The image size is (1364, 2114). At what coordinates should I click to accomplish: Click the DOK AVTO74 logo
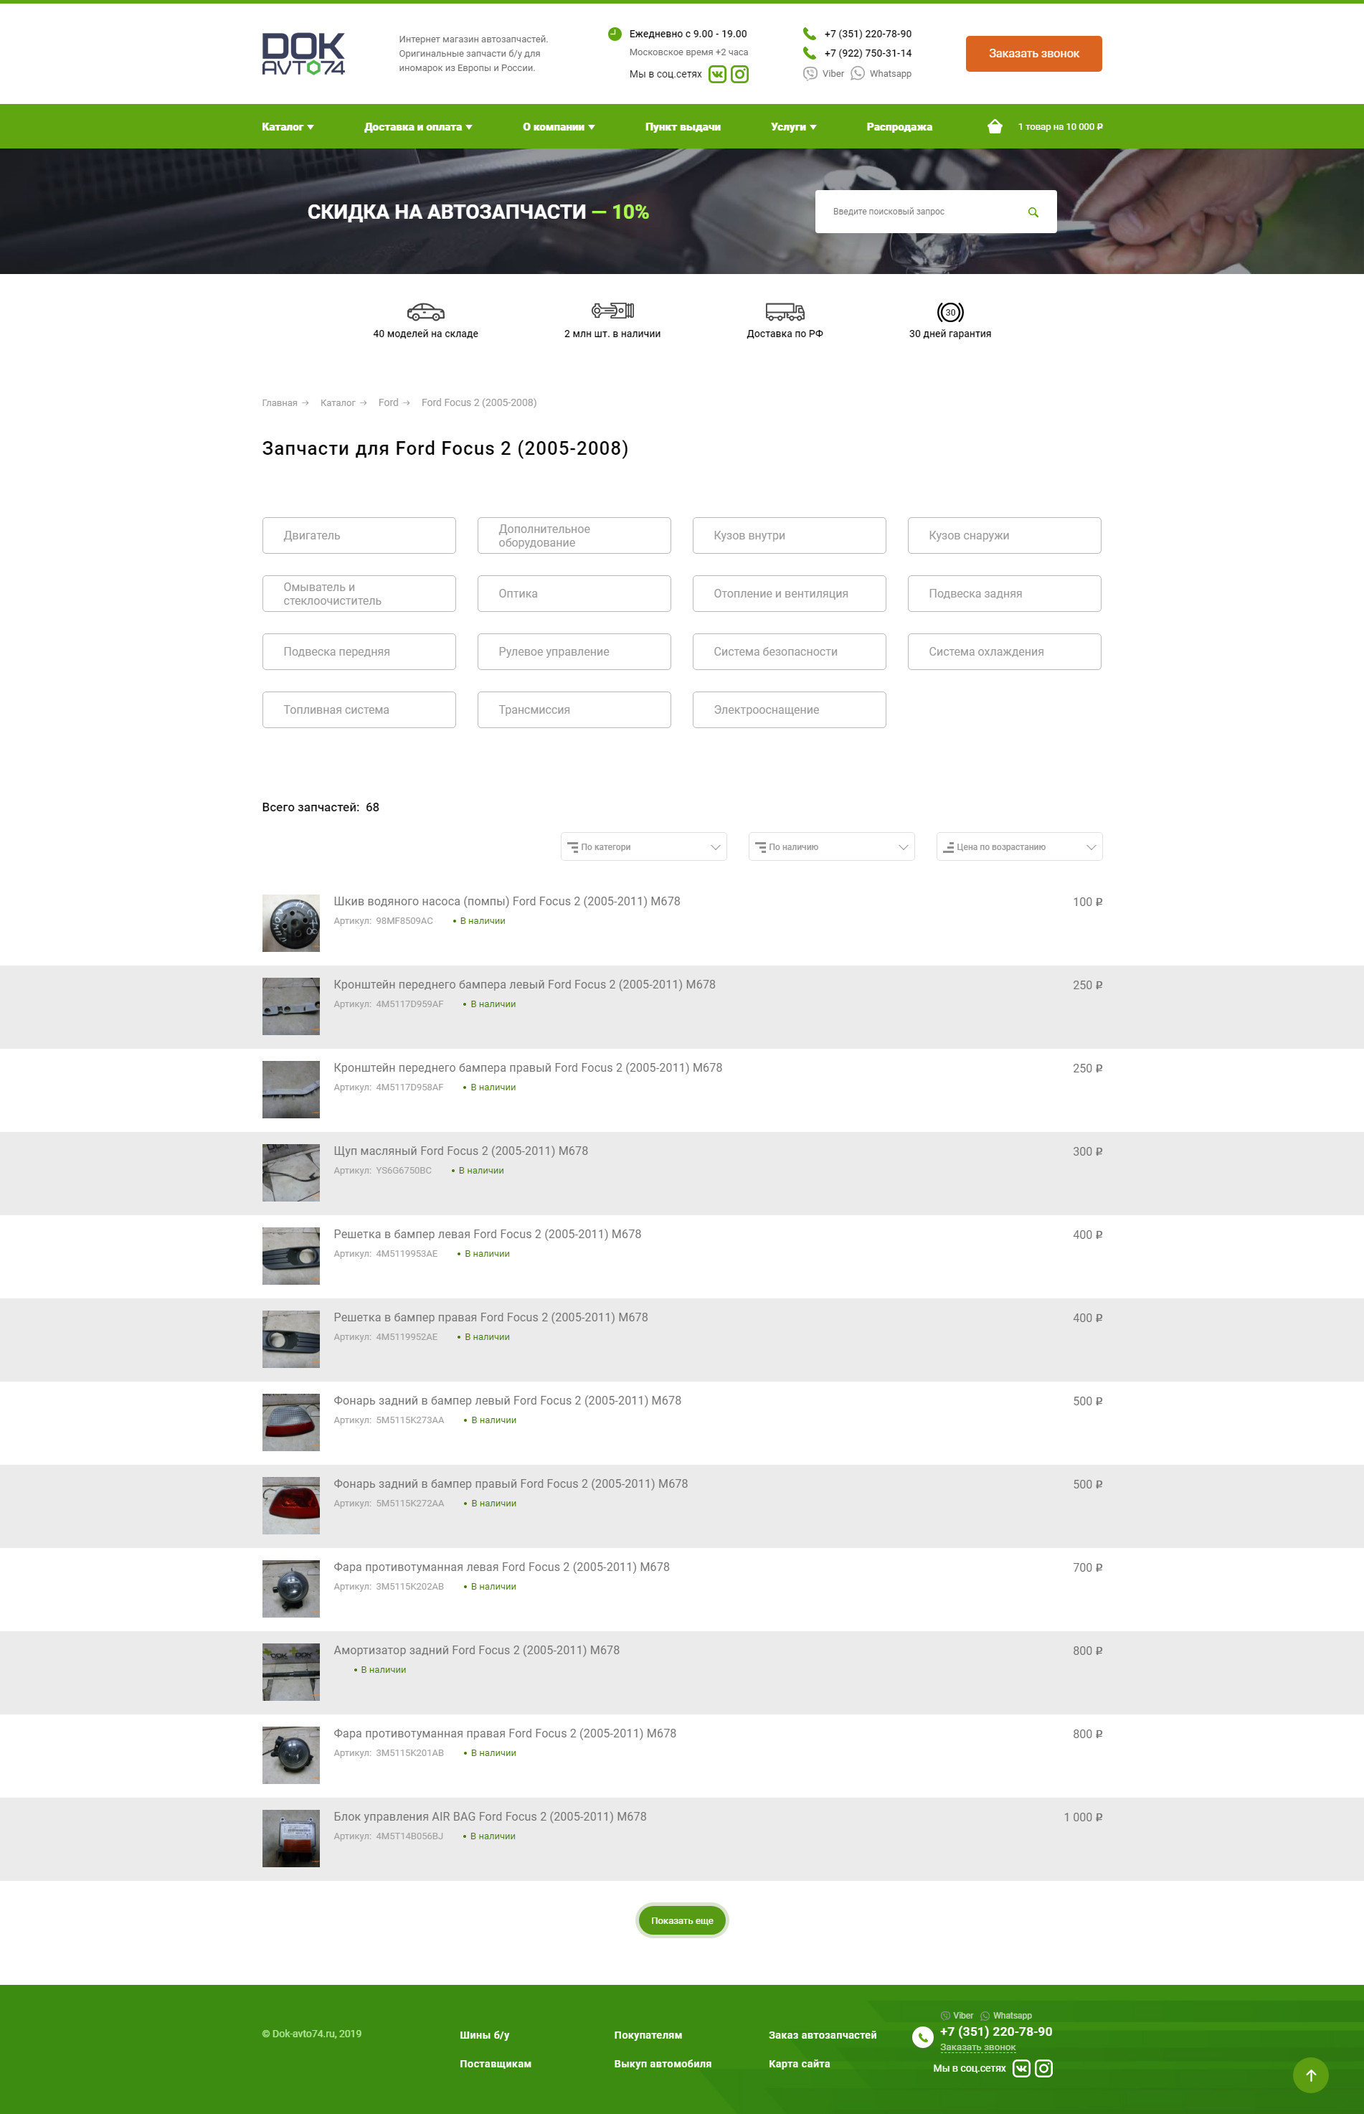[303, 54]
